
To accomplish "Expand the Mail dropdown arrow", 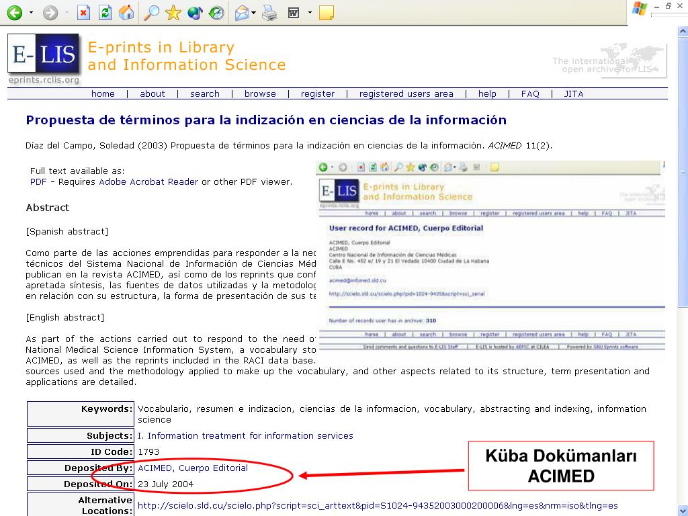I will point(254,13).
